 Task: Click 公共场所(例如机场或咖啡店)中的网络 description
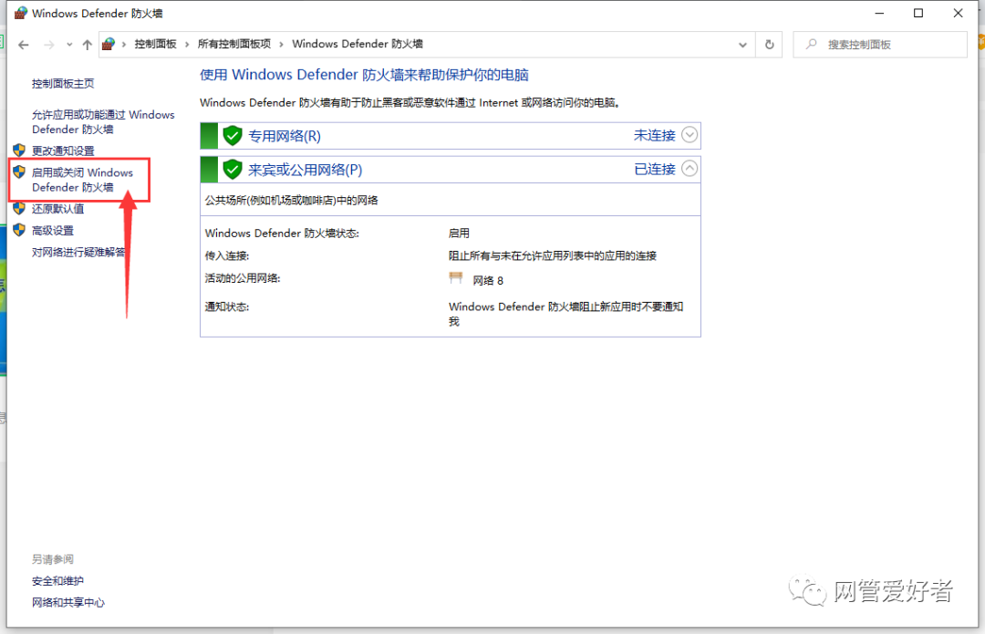(292, 201)
